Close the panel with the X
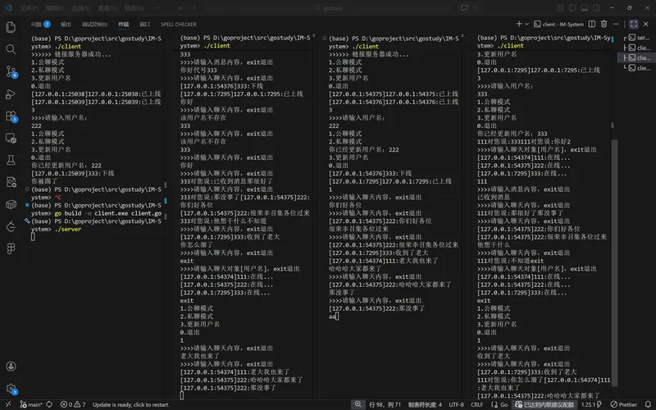 click(x=646, y=24)
